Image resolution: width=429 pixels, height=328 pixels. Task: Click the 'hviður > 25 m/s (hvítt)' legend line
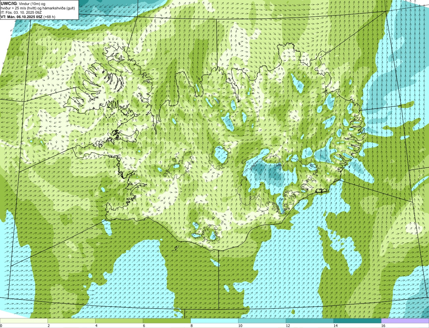[x=38, y=8]
